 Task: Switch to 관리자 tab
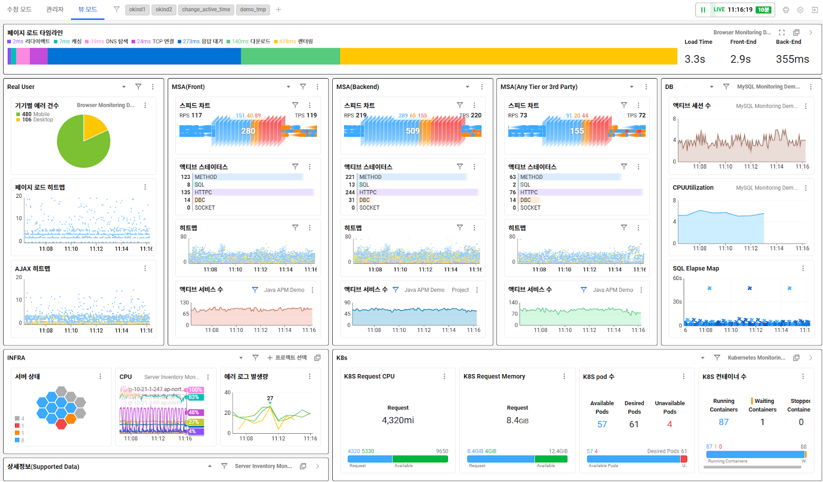(55, 9)
